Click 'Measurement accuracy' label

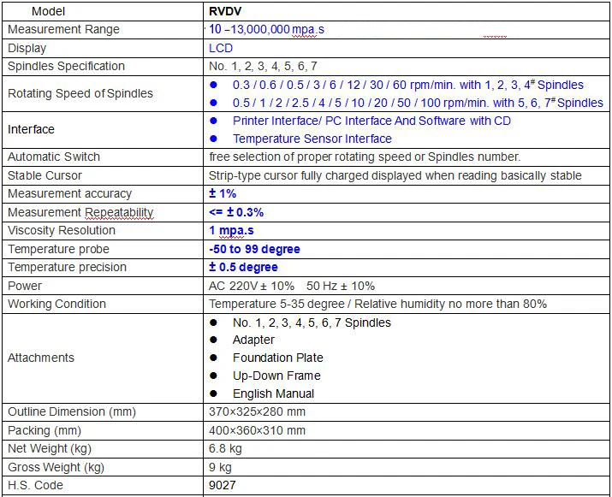[x=70, y=193]
